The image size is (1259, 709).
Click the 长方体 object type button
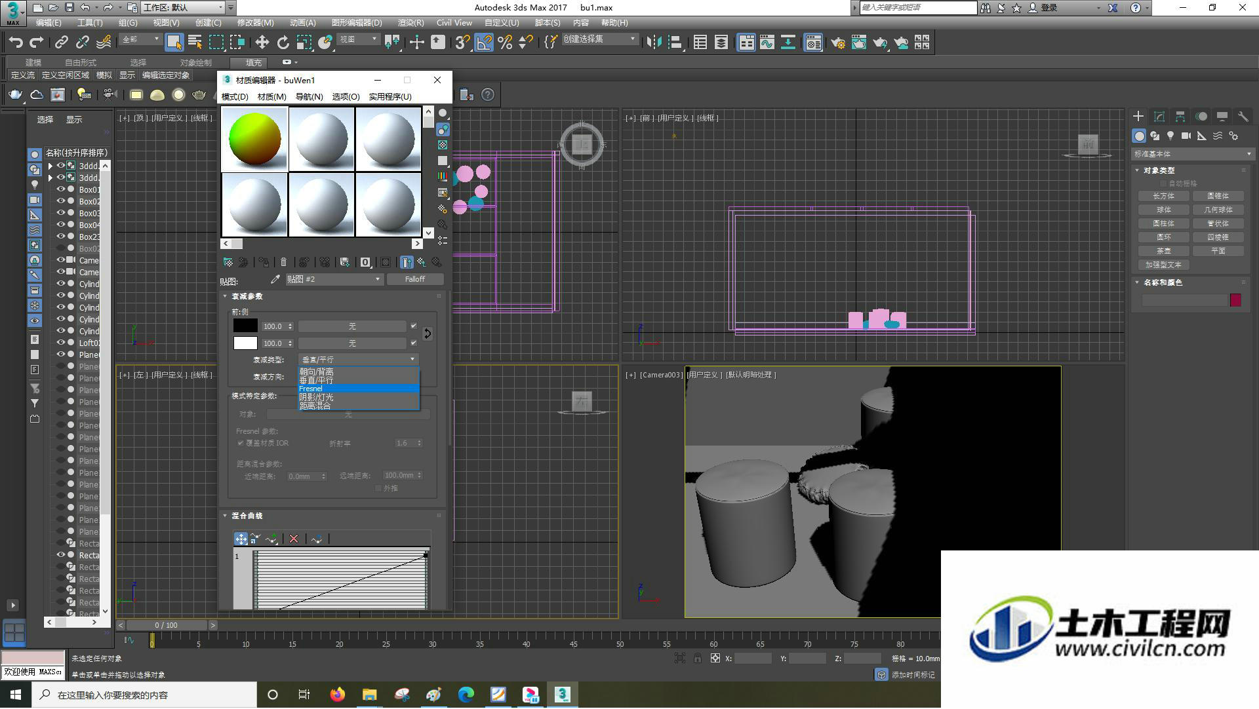point(1164,196)
